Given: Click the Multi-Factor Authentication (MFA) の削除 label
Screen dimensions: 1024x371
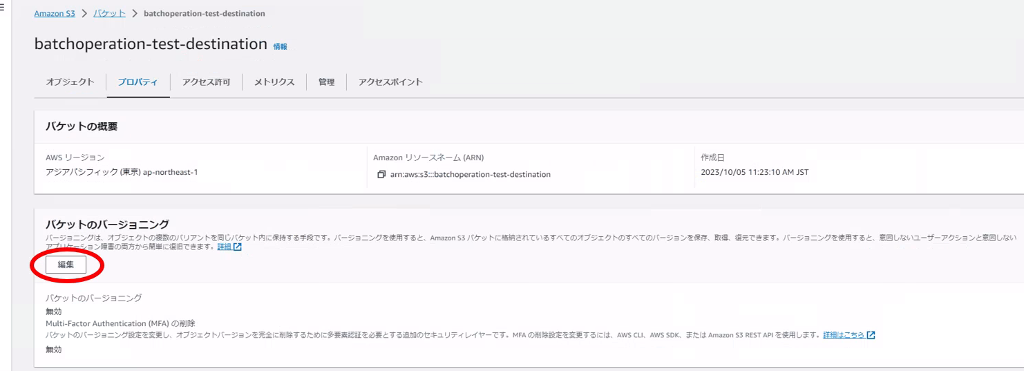Looking at the screenshot, I should [120, 323].
